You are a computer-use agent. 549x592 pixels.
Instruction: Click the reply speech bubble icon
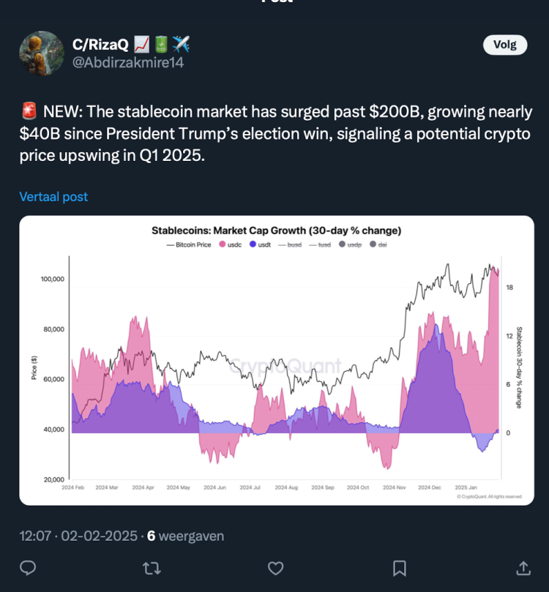click(28, 568)
